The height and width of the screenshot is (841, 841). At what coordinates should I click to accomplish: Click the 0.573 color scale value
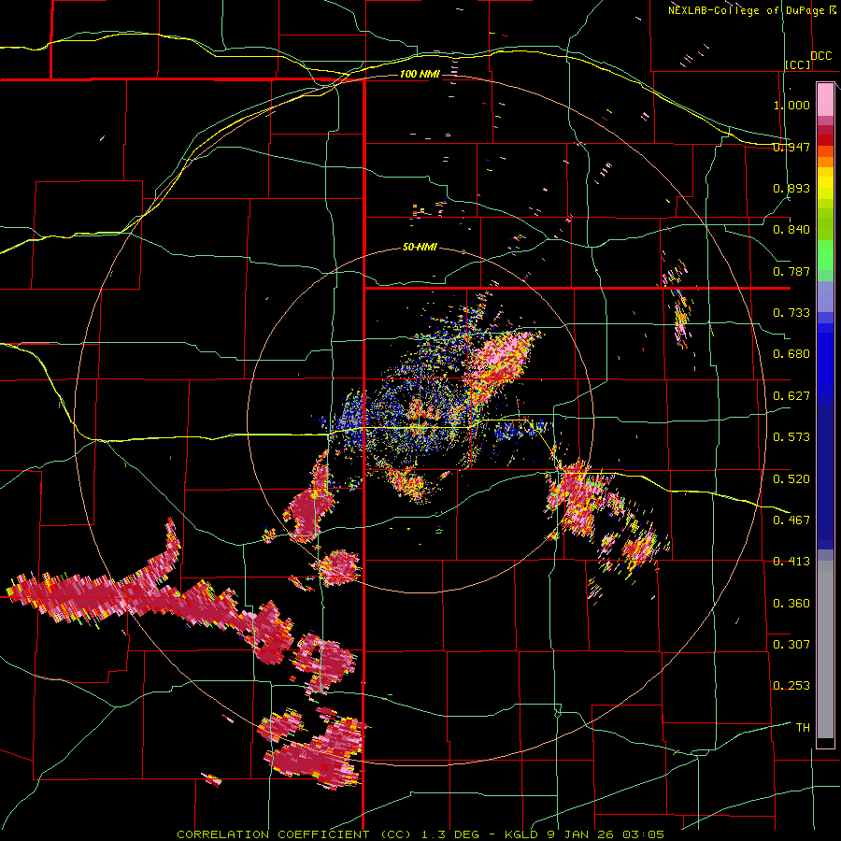coord(791,437)
